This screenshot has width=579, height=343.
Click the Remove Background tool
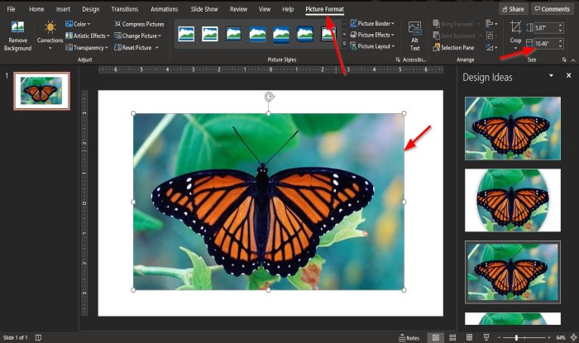pyautogui.click(x=17, y=37)
